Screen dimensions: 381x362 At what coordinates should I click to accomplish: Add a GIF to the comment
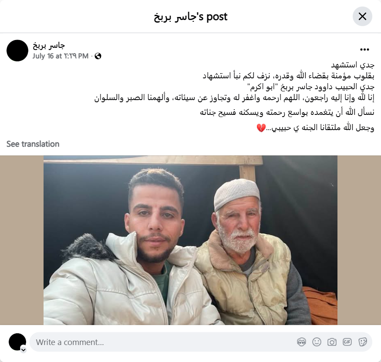click(347, 342)
